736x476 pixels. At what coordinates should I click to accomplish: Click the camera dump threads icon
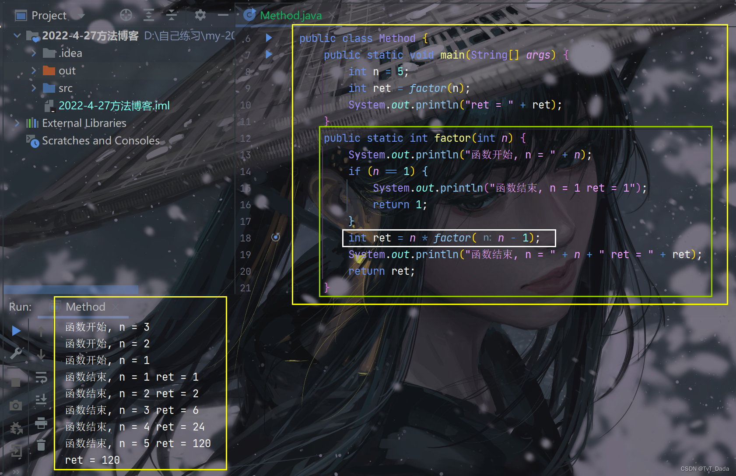(16, 406)
